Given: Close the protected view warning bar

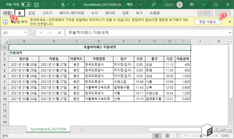Looking at the screenshot, I should pyautogui.click(x=230, y=22).
